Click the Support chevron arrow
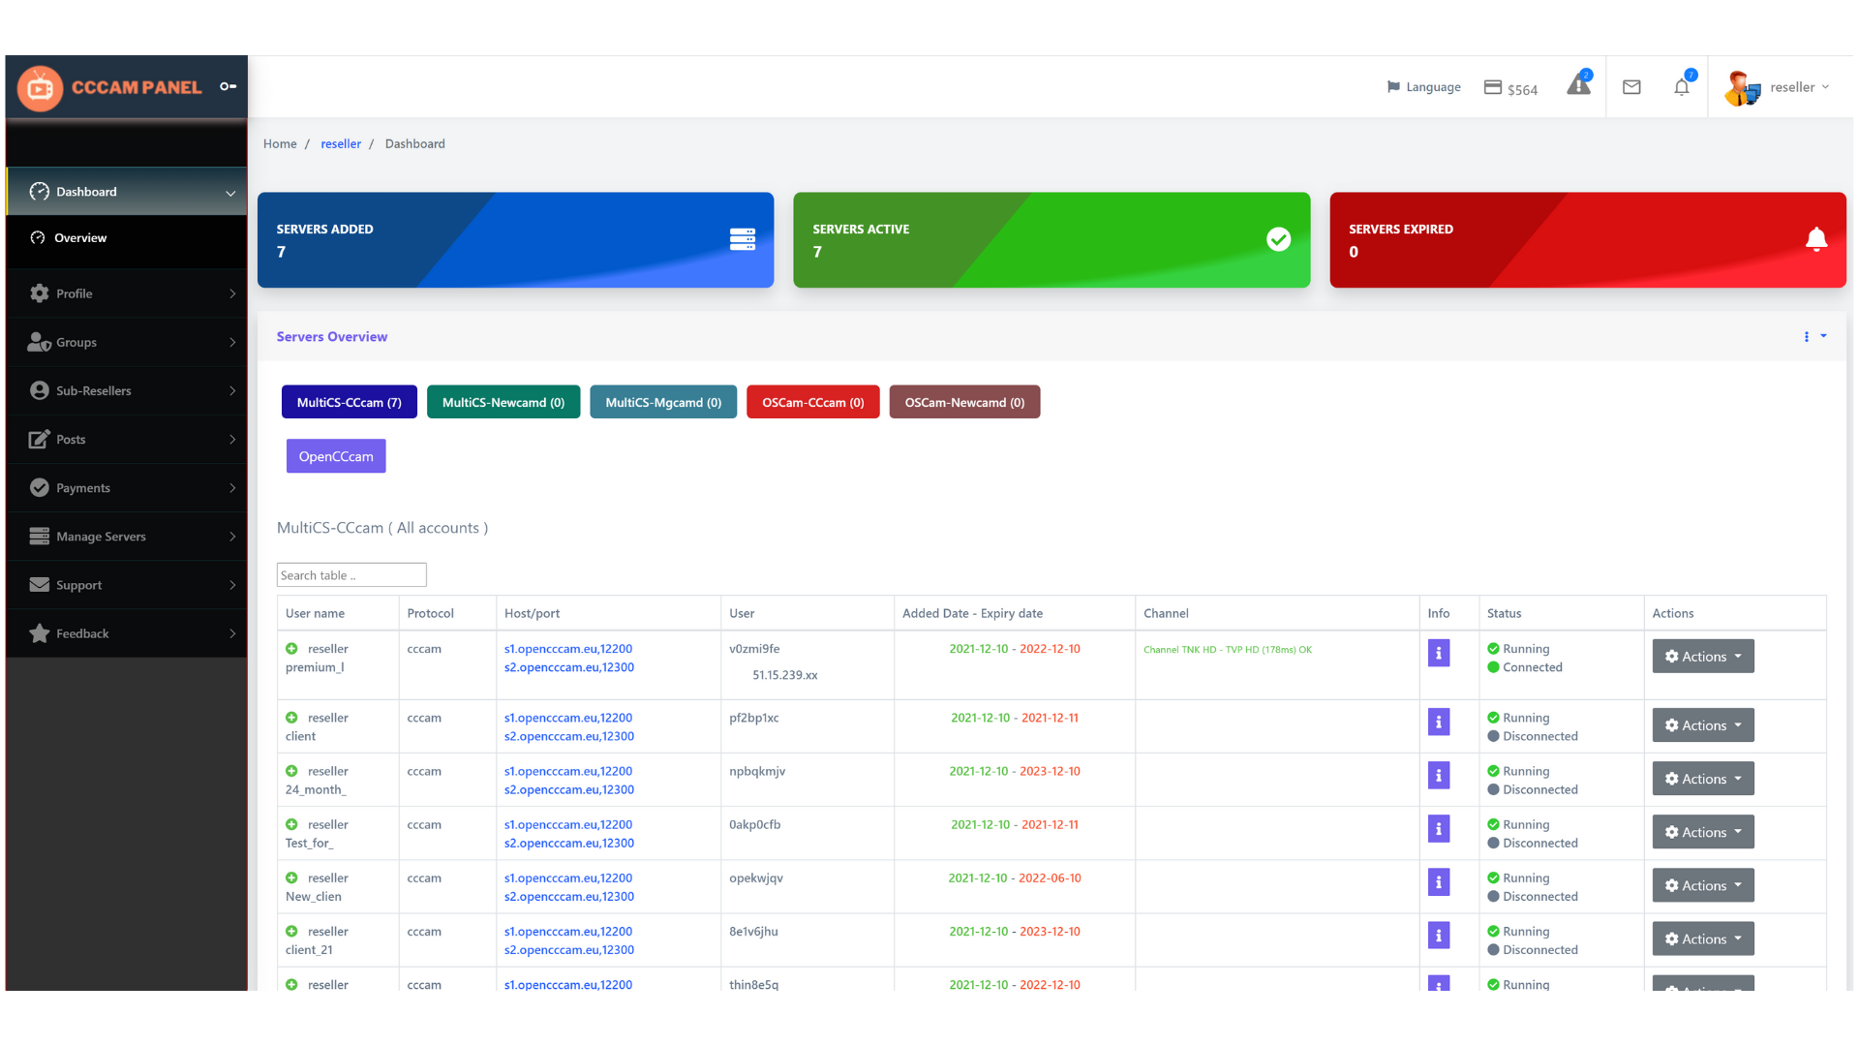This screenshot has width=1859, height=1046. coord(232,585)
